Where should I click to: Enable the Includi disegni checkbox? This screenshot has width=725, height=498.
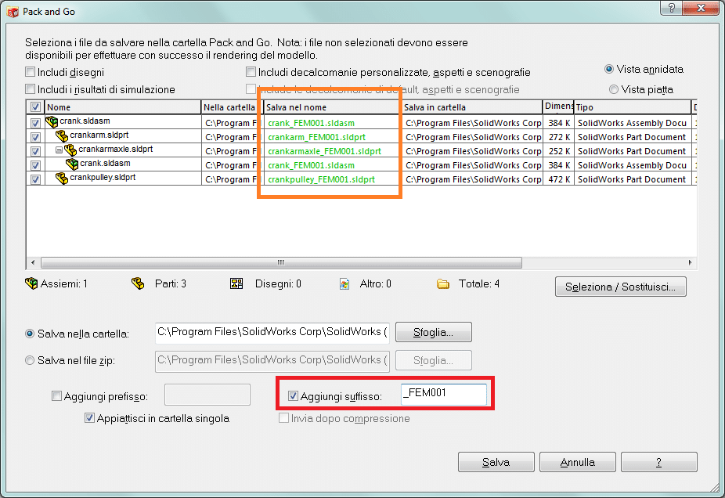tap(31, 72)
